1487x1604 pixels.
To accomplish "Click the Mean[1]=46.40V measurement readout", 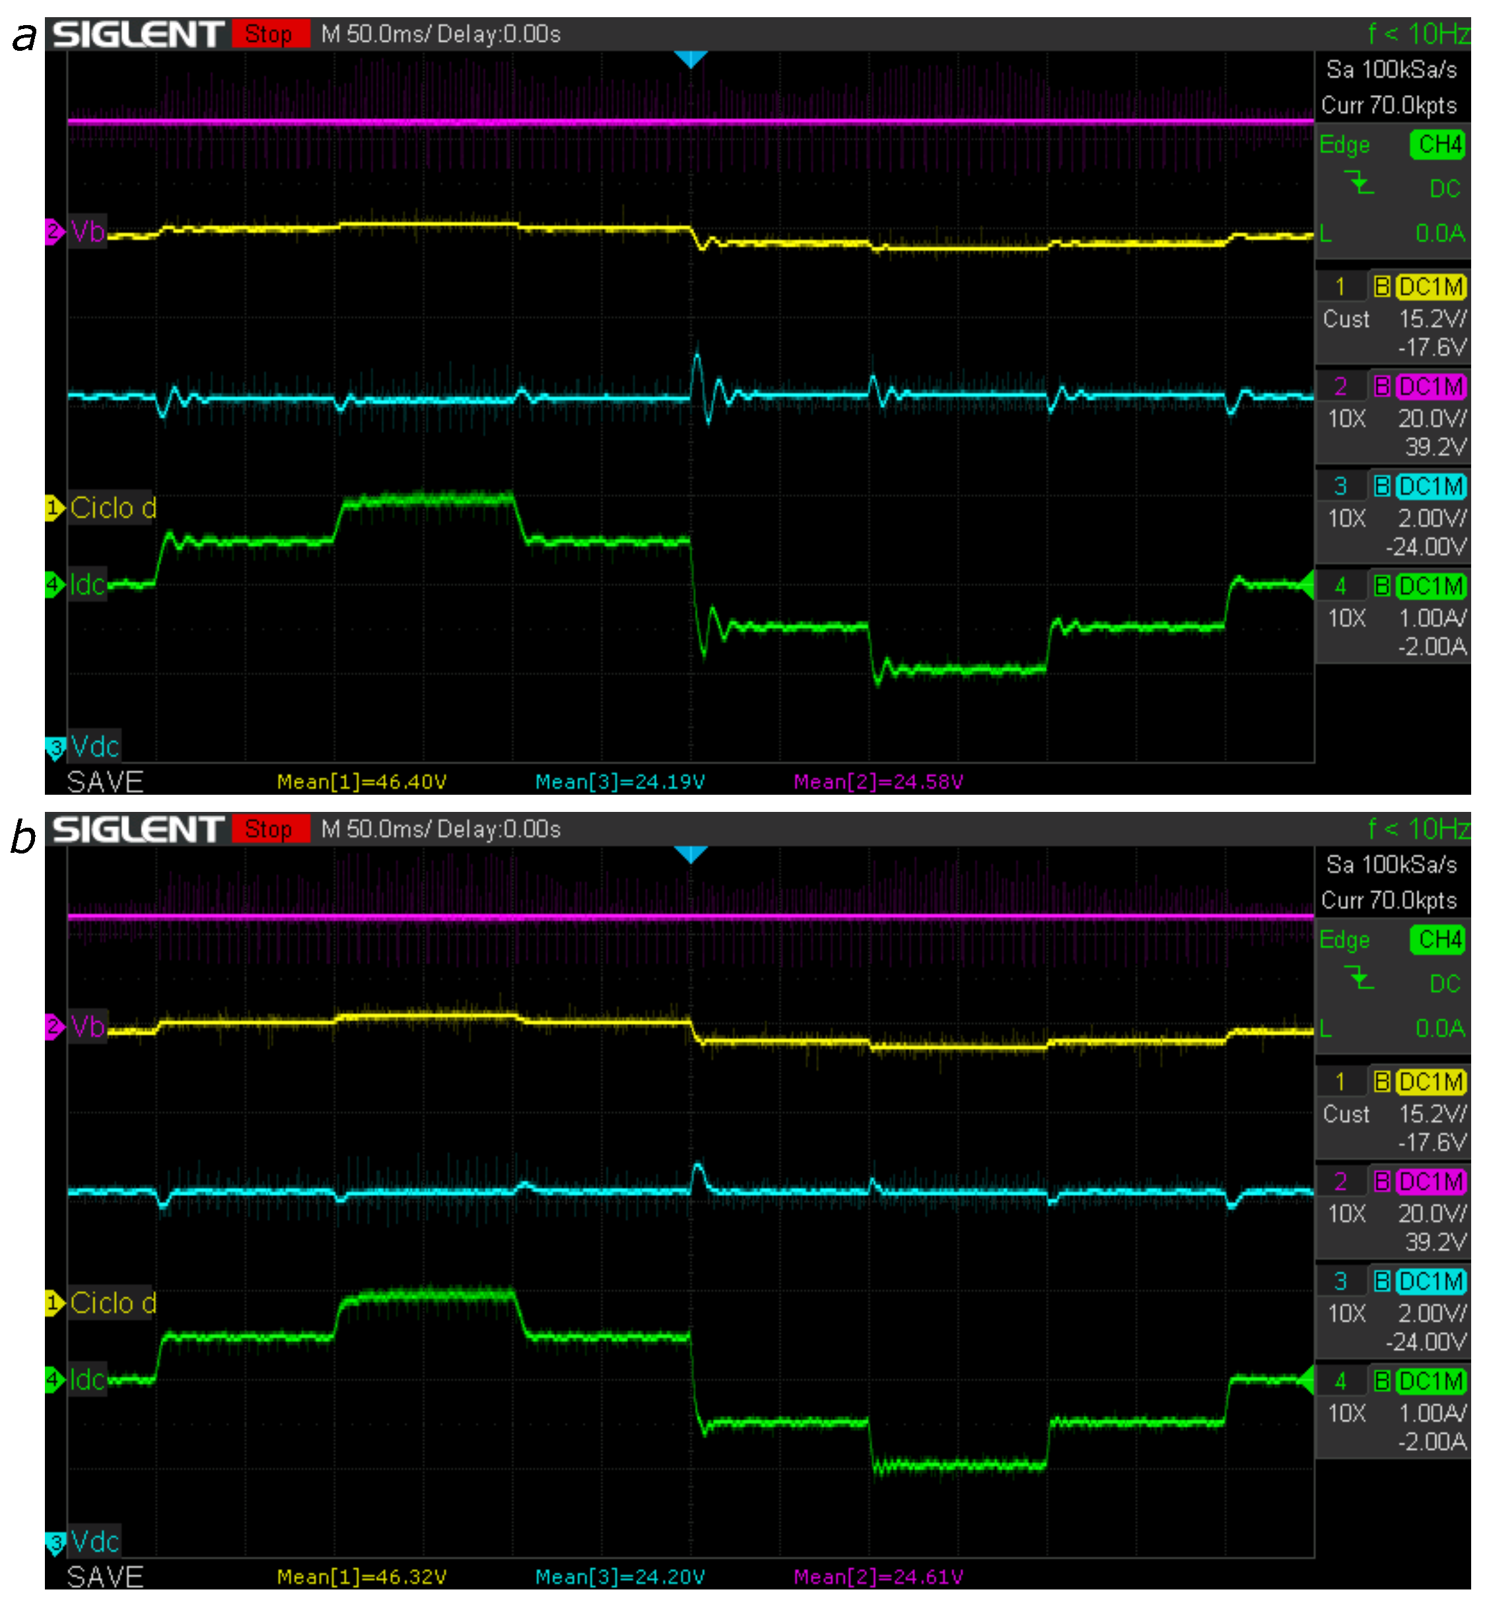I will [361, 782].
